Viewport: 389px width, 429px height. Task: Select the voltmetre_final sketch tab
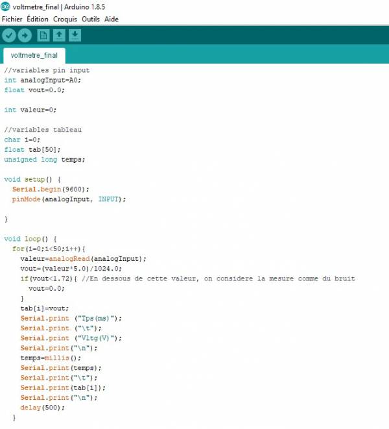tap(34, 55)
